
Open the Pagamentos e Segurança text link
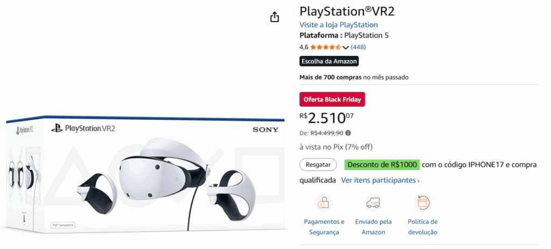pos(324,227)
